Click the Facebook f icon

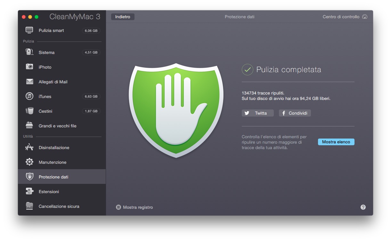point(284,113)
